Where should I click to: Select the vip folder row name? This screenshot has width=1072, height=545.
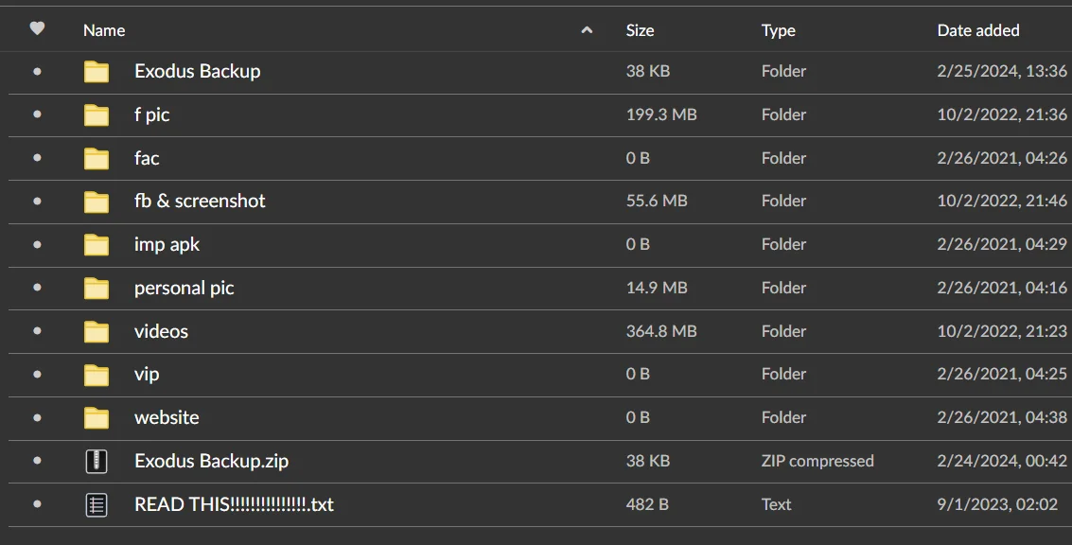[147, 374]
